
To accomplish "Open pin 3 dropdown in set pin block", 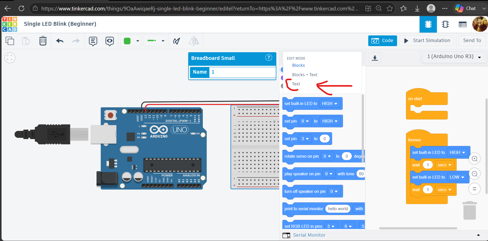I will click(305, 139).
